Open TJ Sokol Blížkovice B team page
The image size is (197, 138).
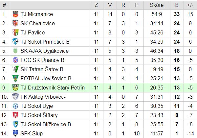(46, 124)
